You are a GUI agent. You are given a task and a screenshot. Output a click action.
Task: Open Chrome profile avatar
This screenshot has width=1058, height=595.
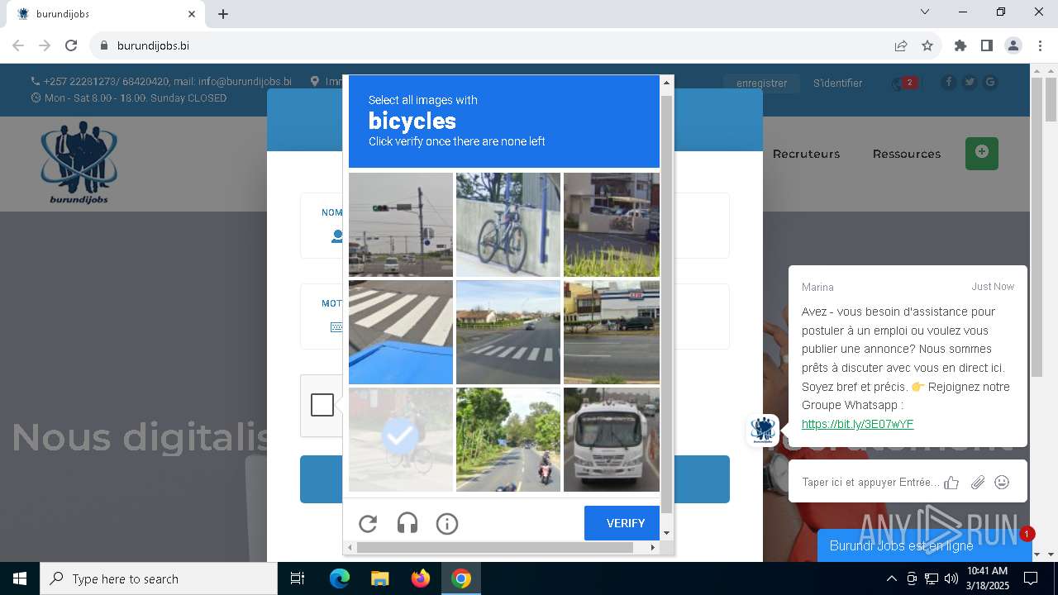[1013, 45]
